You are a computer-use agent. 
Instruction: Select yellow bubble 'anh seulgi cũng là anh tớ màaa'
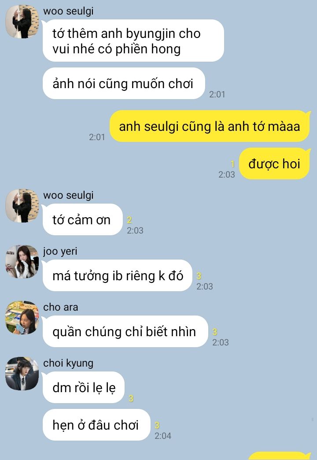[210, 126]
